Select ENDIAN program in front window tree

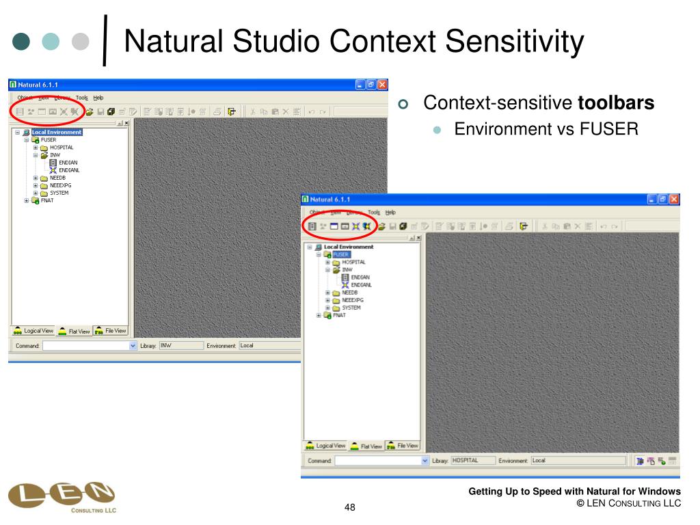[x=360, y=278]
